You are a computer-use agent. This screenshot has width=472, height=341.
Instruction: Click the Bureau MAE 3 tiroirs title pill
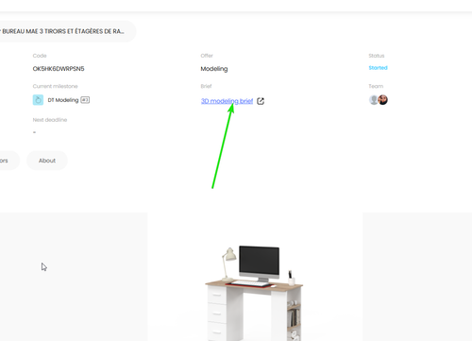68,31
